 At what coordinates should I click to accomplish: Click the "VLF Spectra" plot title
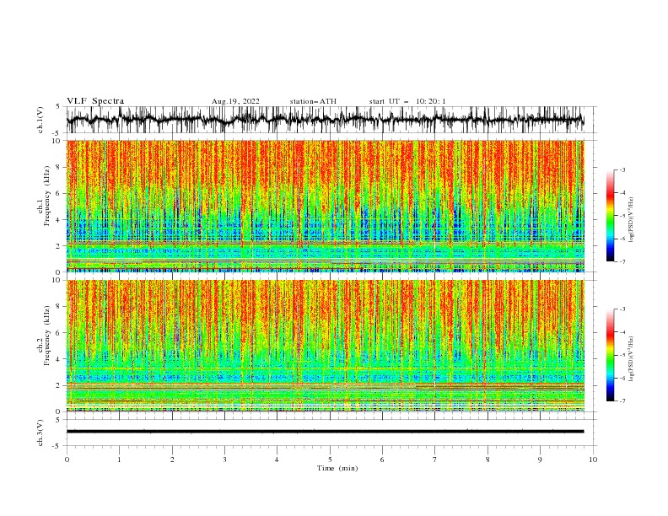[x=95, y=101]
